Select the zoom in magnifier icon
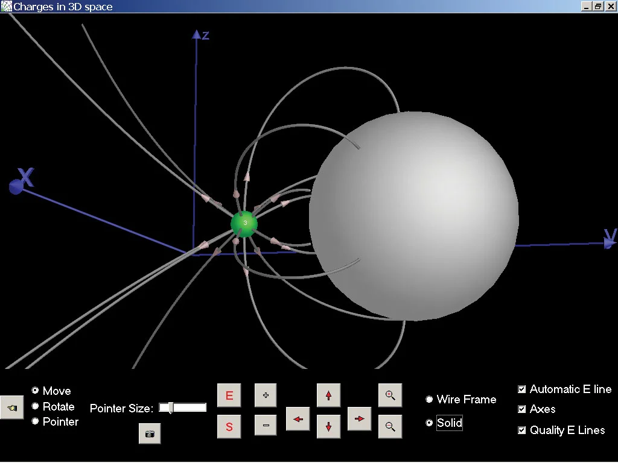 390,395
